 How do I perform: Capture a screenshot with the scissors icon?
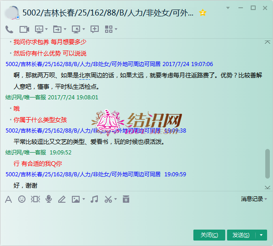point(108,199)
